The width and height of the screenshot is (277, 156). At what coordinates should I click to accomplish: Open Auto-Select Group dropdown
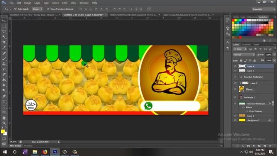37,9
